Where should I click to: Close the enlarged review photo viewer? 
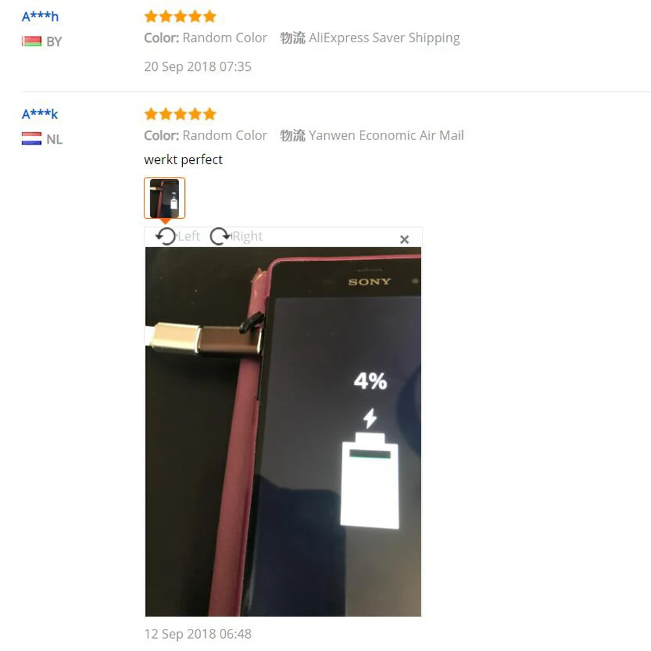[404, 240]
